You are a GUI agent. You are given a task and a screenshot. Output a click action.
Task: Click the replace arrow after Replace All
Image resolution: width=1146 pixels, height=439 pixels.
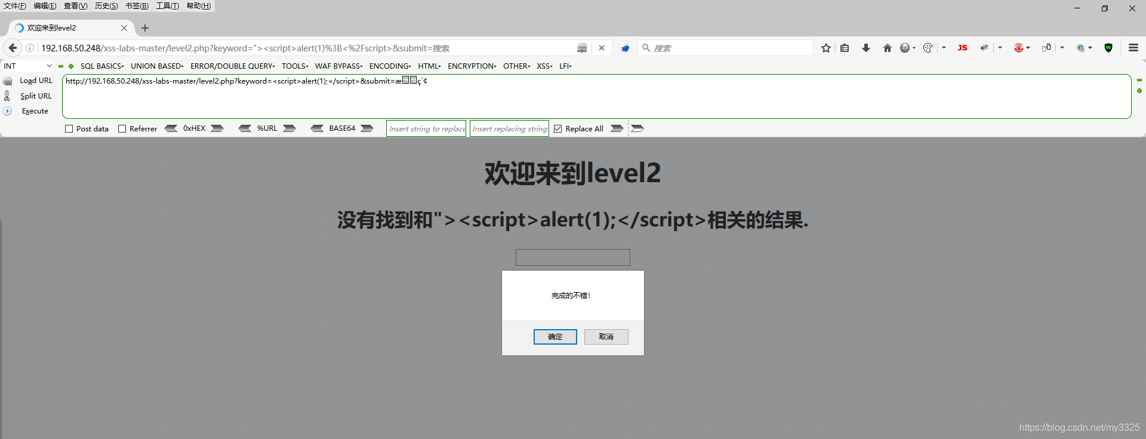(x=617, y=128)
